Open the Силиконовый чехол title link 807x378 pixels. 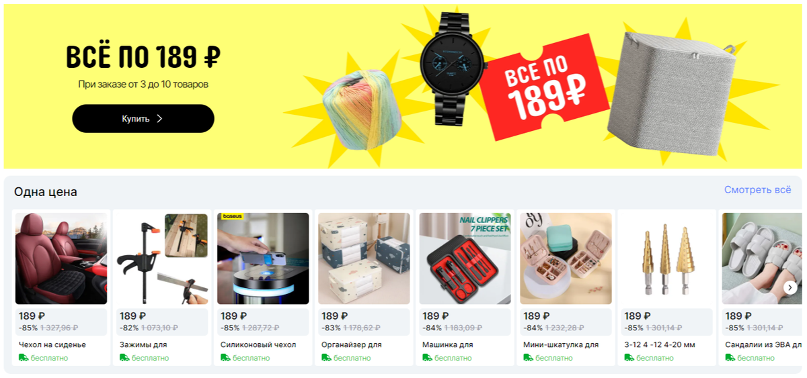tap(258, 345)
